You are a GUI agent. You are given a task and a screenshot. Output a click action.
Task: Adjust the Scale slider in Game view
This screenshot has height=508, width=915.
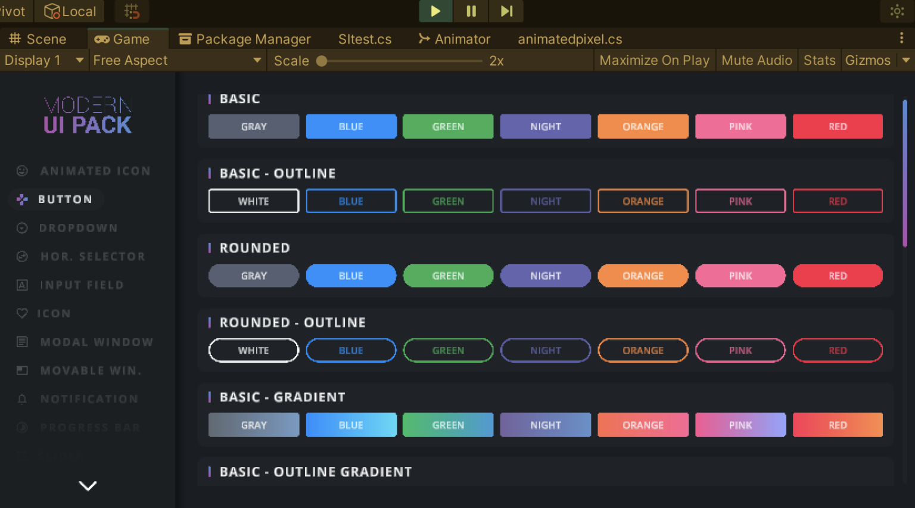tap(322, 60)
